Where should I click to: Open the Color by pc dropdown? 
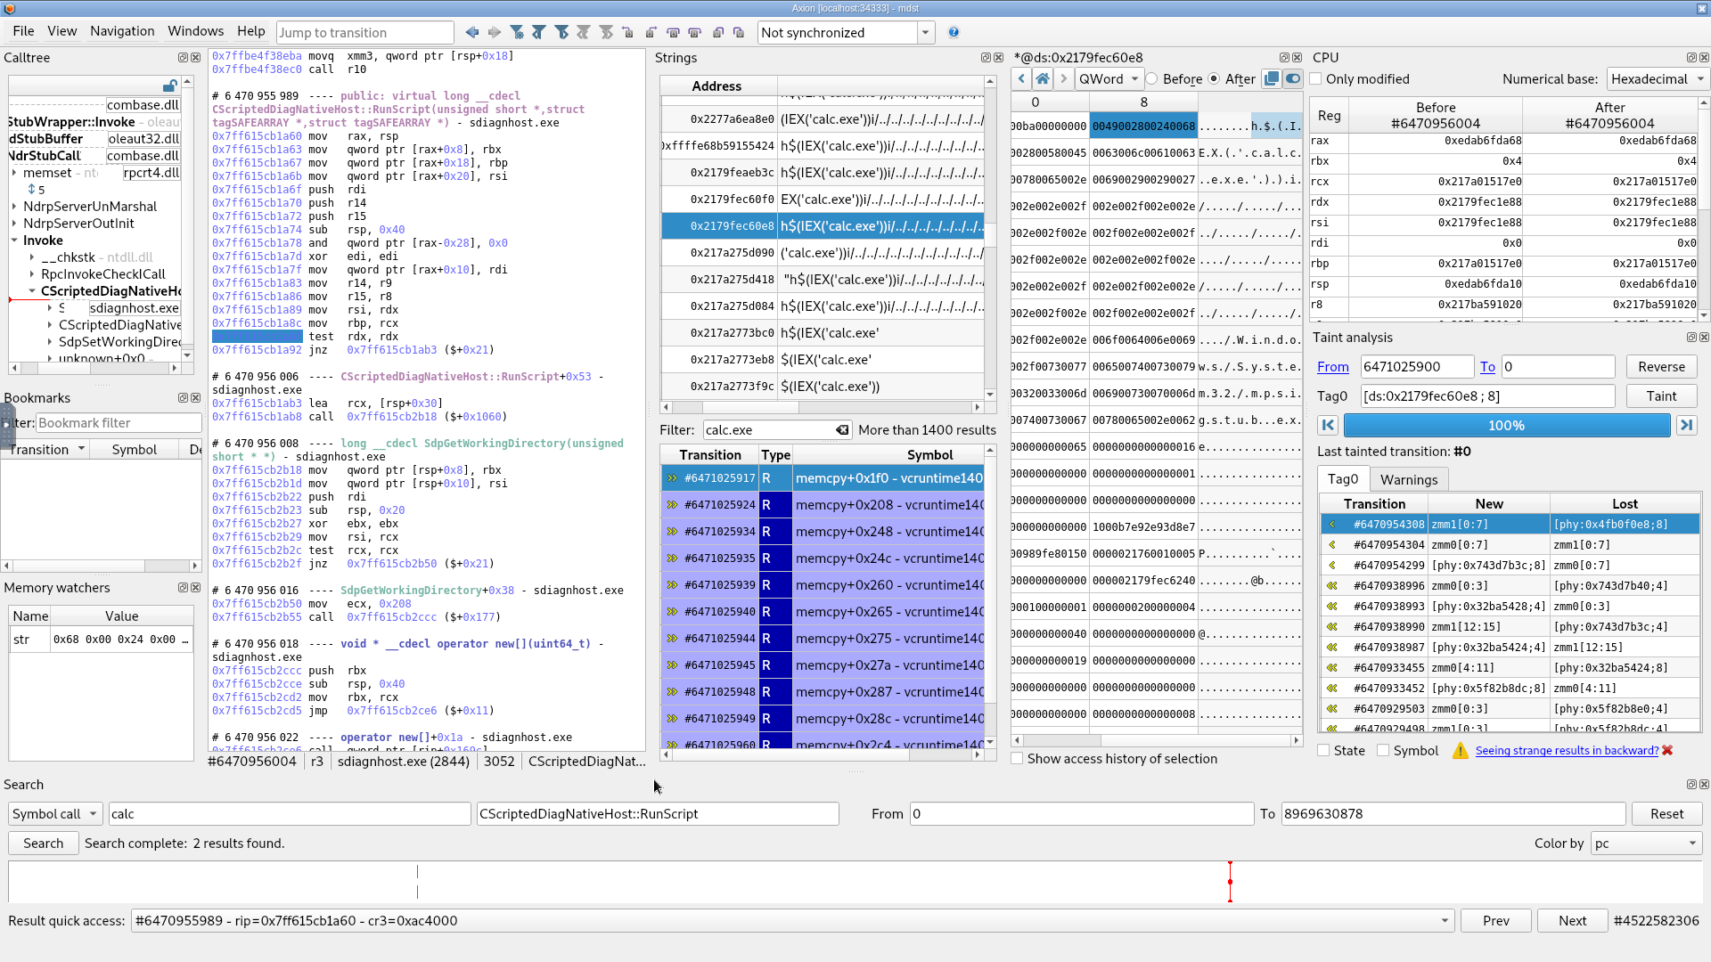point(1646,844)
